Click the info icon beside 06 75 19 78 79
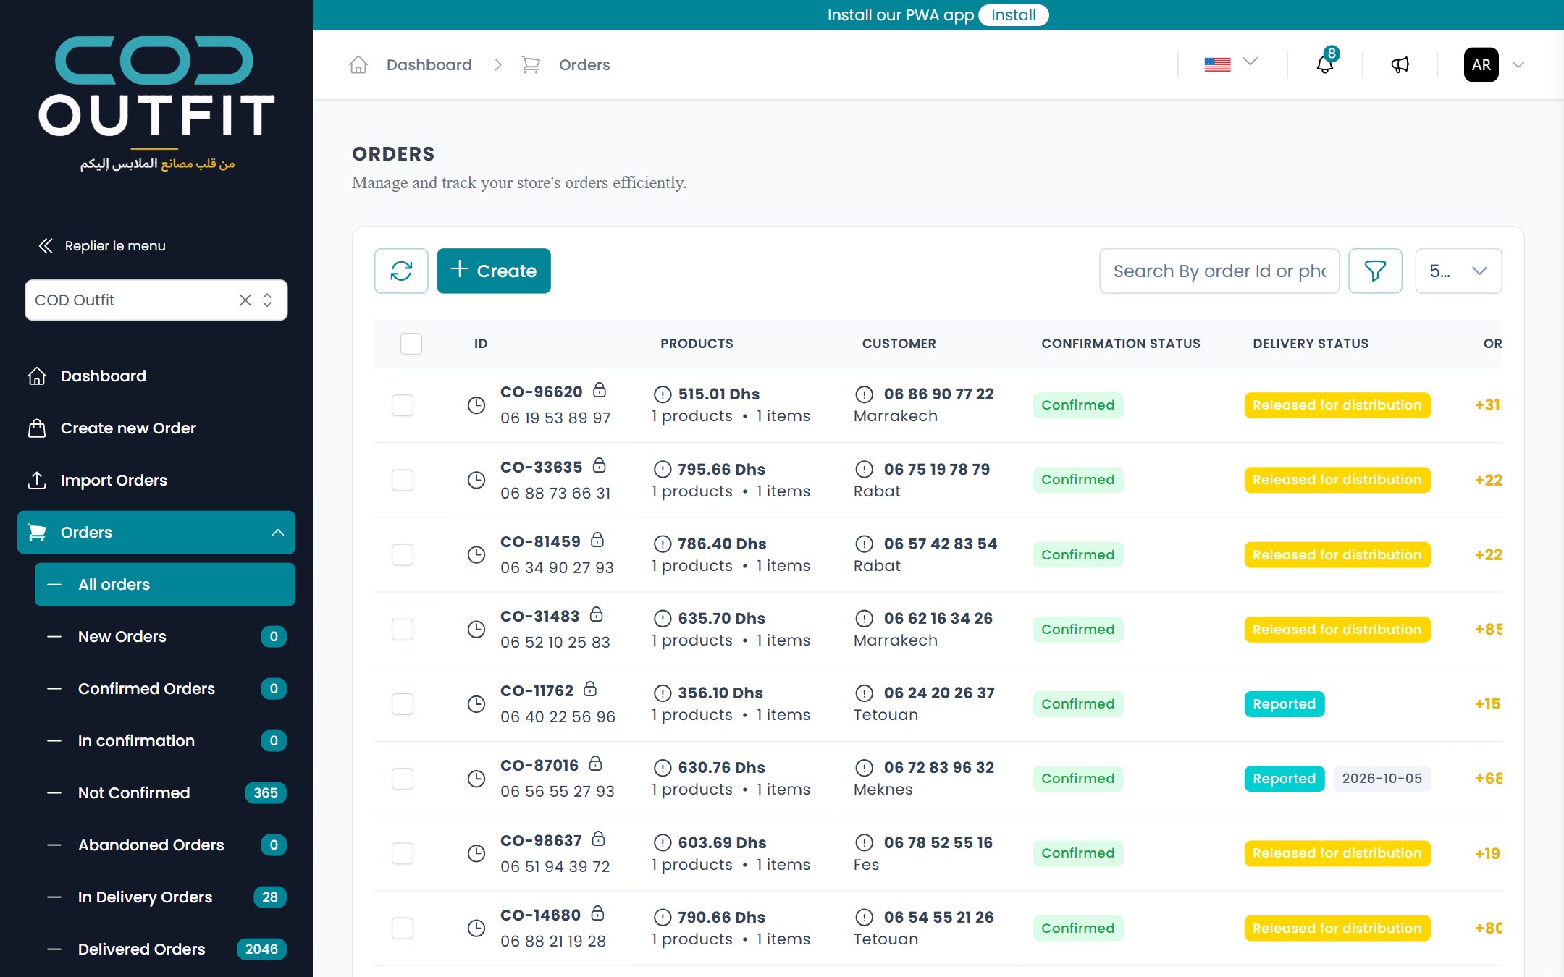This screenshot has width=1564, height=977. 865,469
